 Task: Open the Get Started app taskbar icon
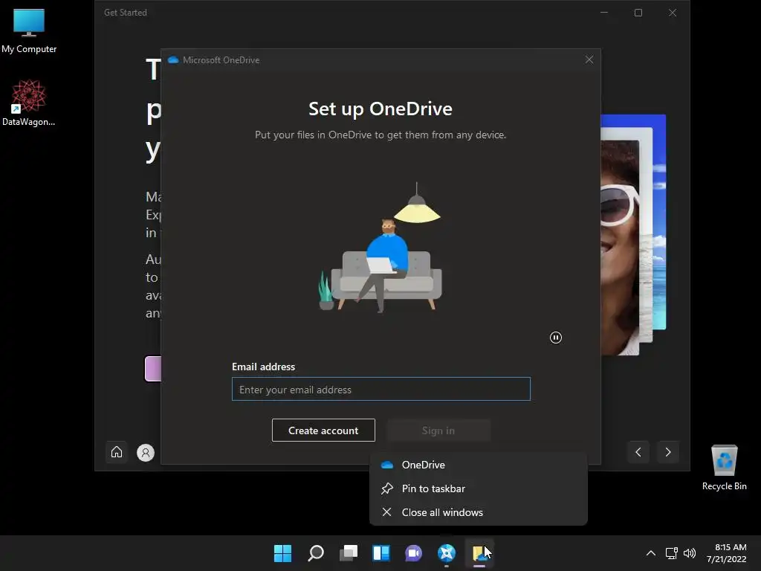[x=447, y=552]
